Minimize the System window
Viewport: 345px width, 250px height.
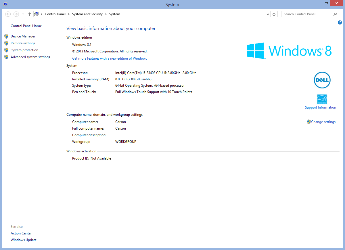(319, 3)
